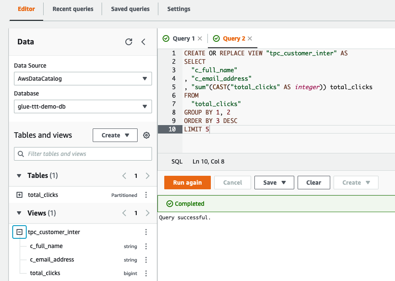Select the c_email_address column row
The height and width of the screenshot is (281, 395).
click(83, 259)
